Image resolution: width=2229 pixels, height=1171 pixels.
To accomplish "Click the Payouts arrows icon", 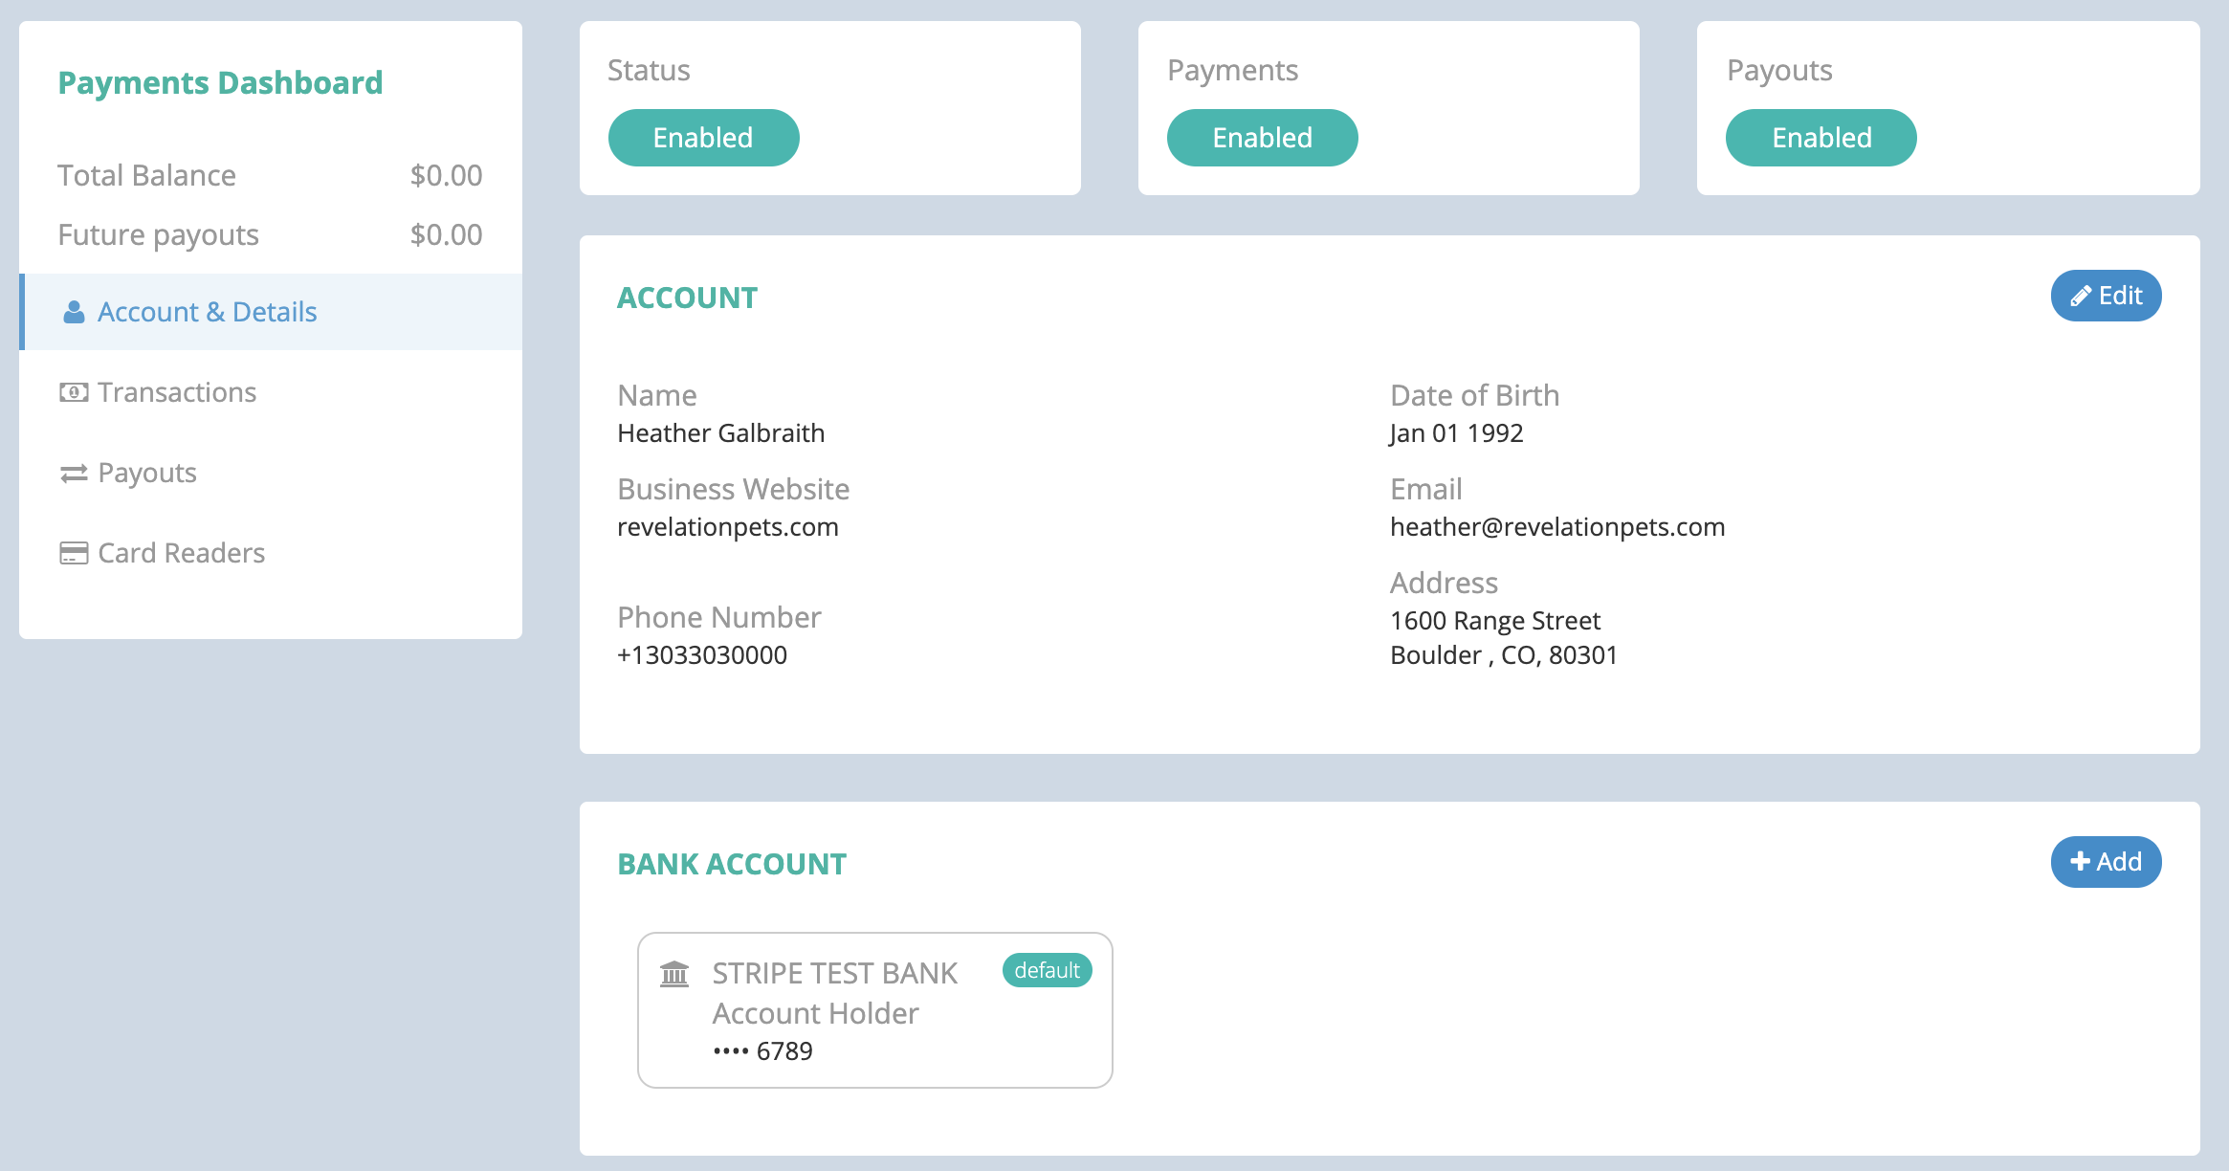I will point(74,474).
